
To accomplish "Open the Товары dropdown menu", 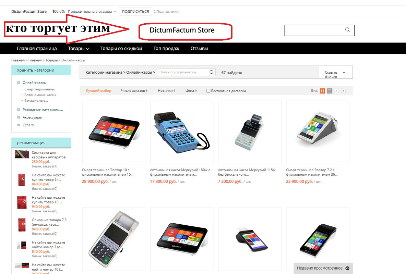I will (x=79, y=48).
